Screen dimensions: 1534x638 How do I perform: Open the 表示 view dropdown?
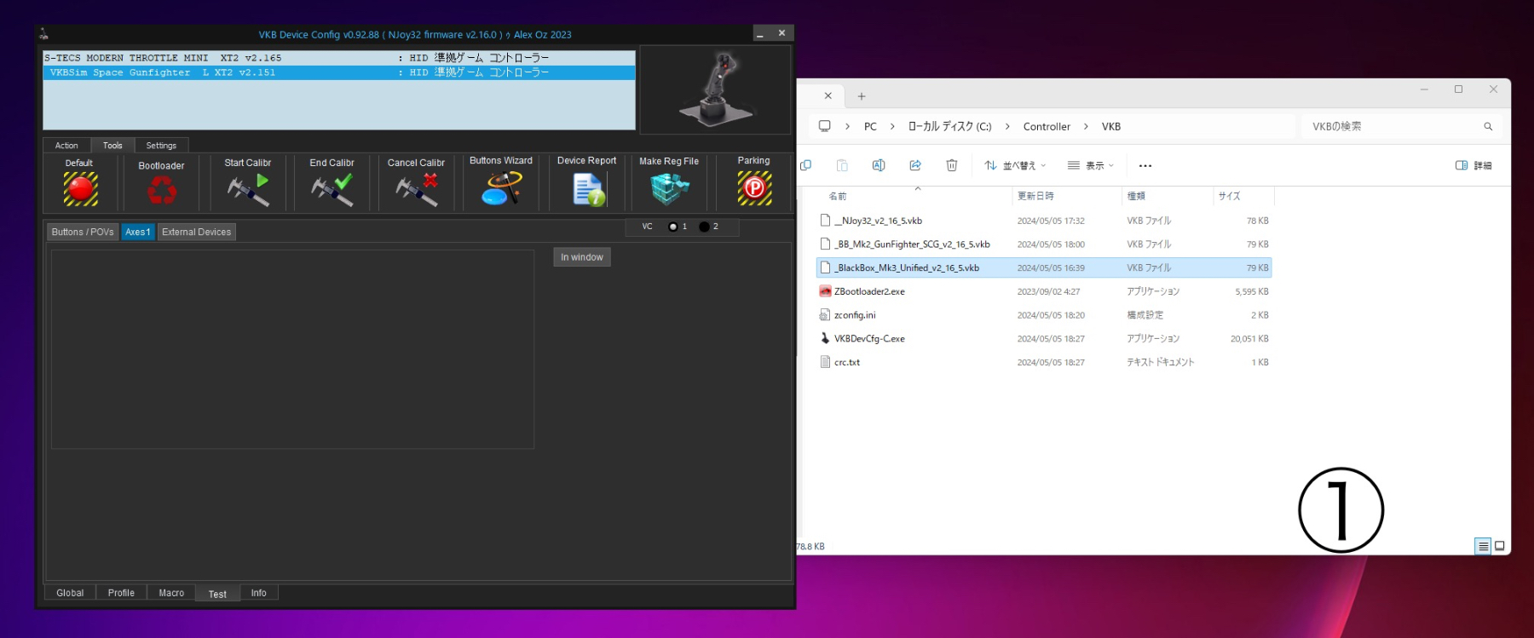[x=1091, y=165]
